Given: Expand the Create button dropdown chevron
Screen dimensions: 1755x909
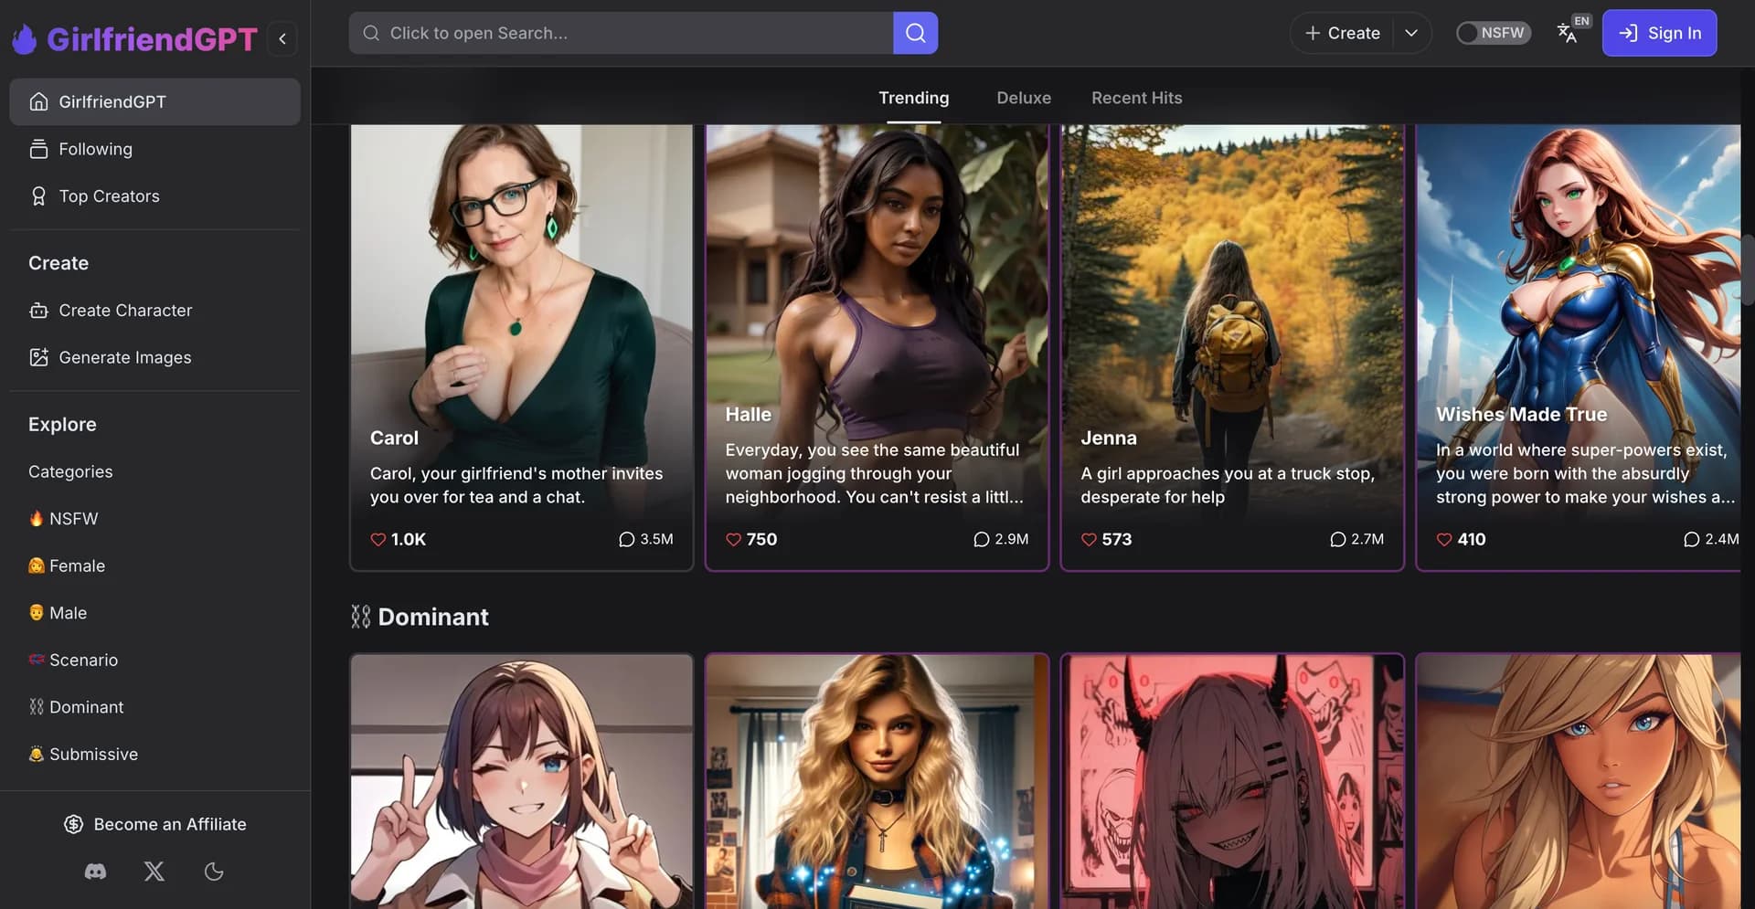Looking at the screenshot, I should [1410, 33].
